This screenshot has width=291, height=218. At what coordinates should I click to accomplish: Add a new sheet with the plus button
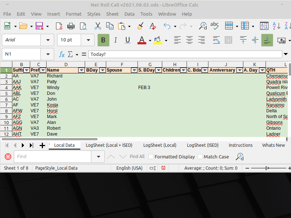pos(42,146)
